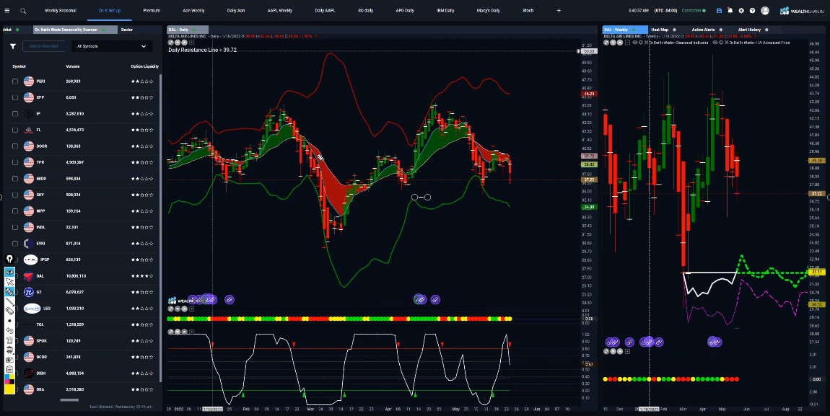This screenshot has width=830, height=416.
Task: Check the TPR row checkbox
Action: click(x=15, y=163)
